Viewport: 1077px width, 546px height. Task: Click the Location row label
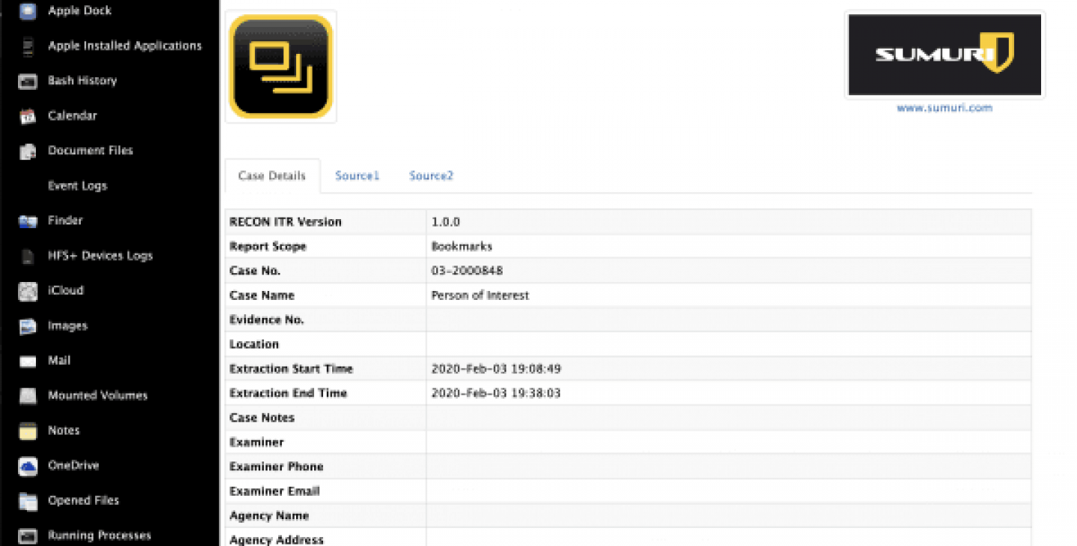pyautogui.click(x=254, y=345)
